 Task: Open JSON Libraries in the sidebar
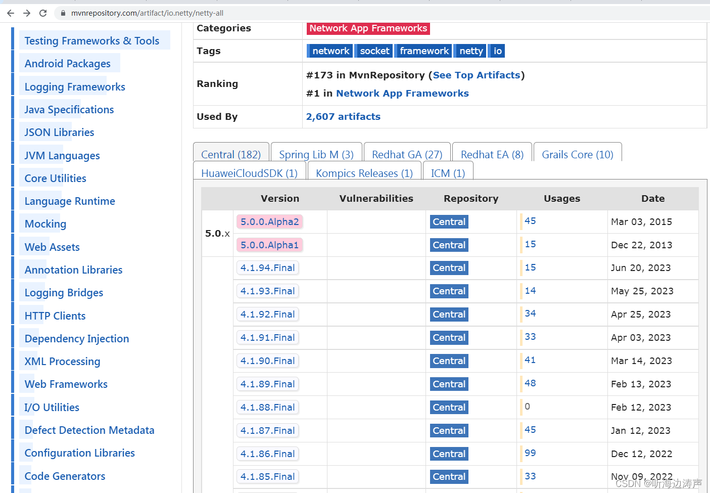(59, 132)
